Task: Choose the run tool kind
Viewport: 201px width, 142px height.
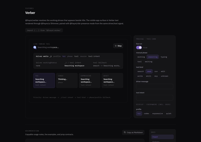Action: 156,71
